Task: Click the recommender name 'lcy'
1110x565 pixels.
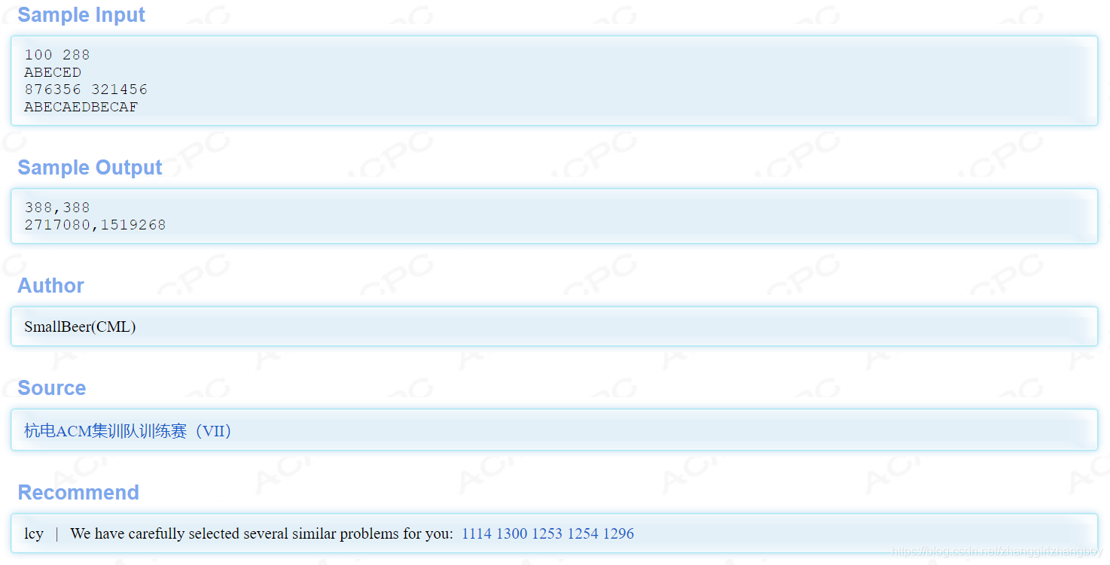Action: tap(34, 533)
